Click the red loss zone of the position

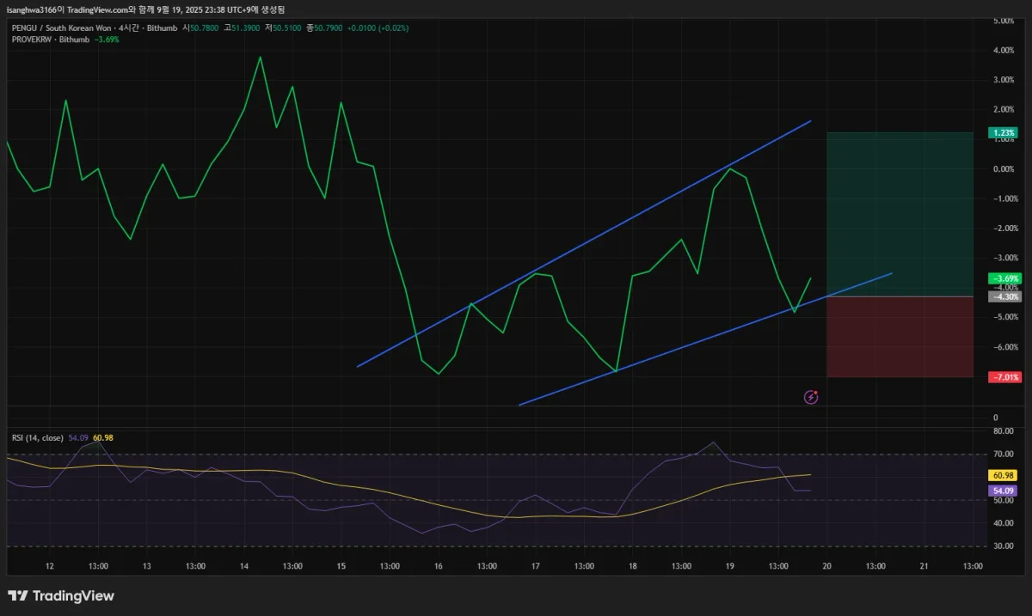pos(900,337)
